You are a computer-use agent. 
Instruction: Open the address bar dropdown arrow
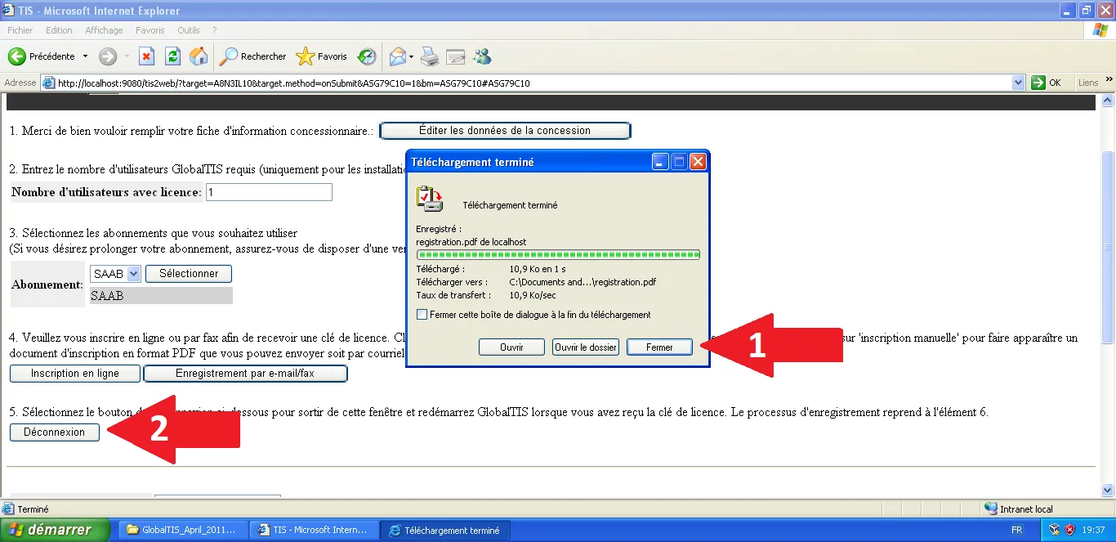tap(1018, 83)
